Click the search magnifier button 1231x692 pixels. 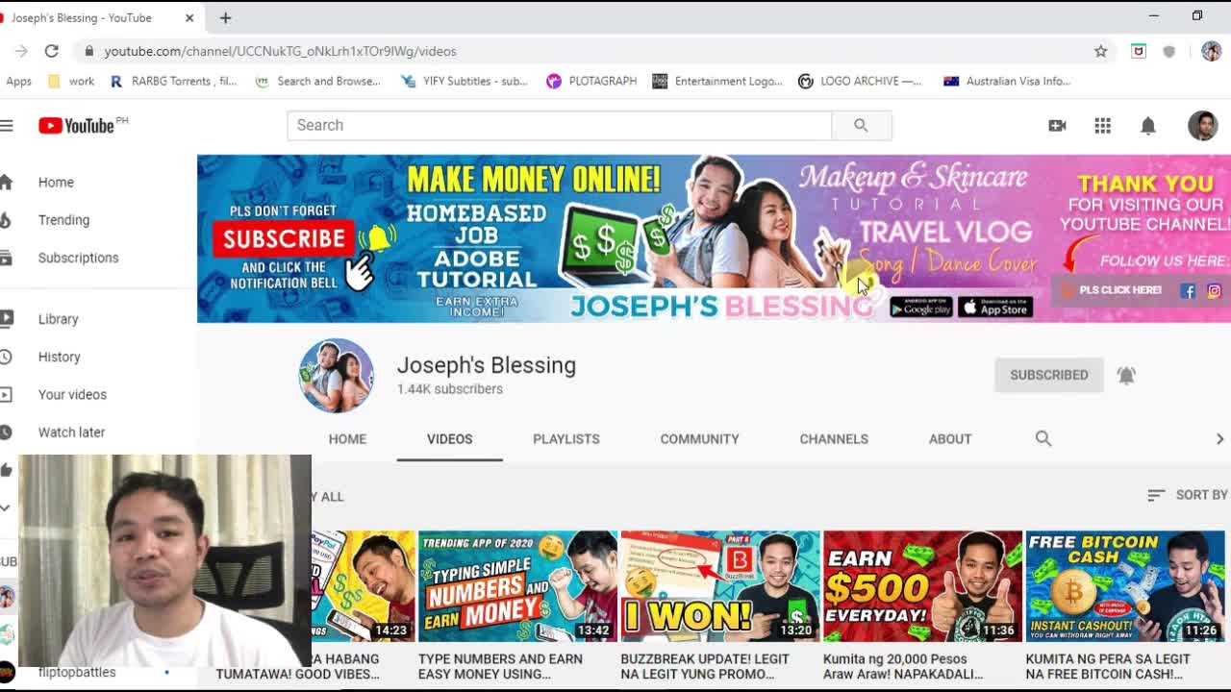point(861,125)
